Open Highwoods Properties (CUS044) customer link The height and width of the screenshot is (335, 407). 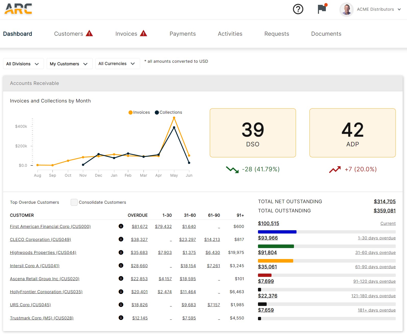coord(43,252)
